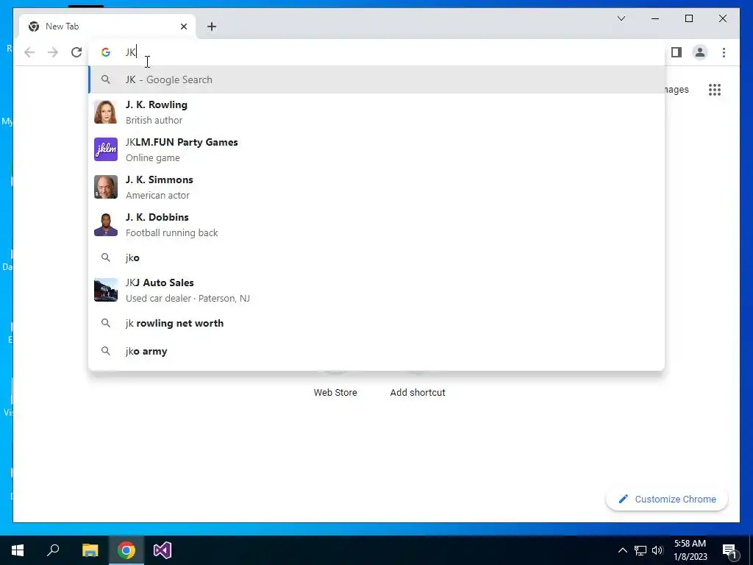Select the J. K. Rowling suggestion
The height and width of the screenshot is (565, 753).
tap(376, 112)
